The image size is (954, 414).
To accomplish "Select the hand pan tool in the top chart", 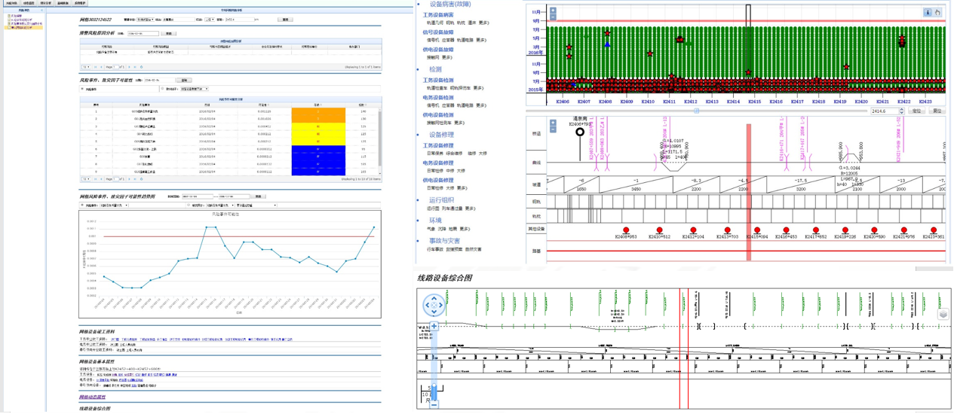I will 937,12.
